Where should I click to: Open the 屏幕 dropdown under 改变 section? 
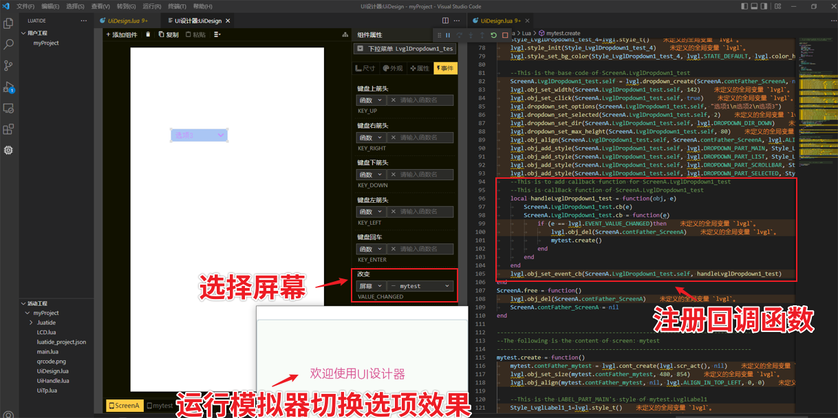370,285
